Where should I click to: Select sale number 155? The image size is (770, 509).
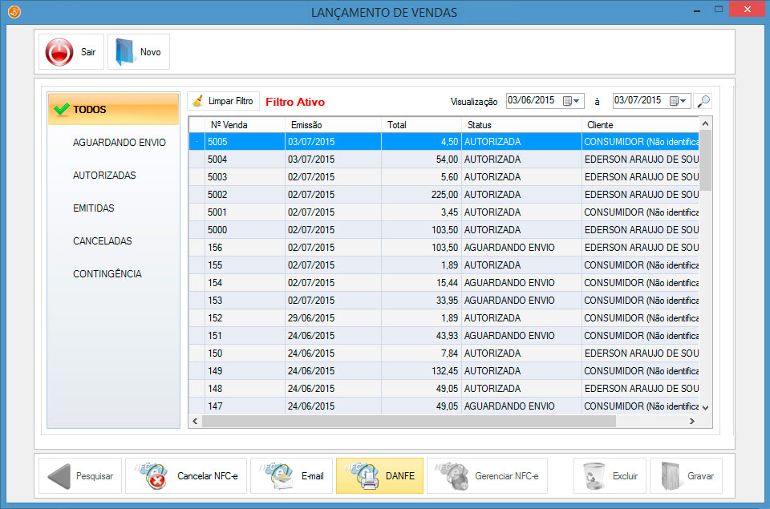pos(215,265)
